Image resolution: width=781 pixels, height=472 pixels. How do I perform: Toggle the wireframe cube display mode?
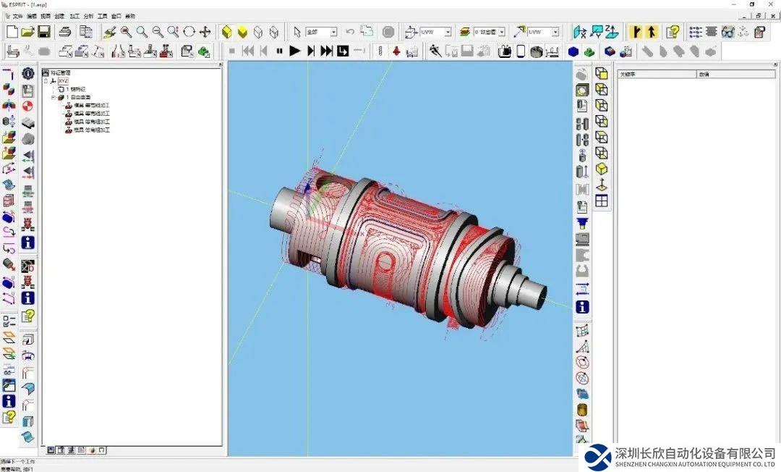pyautogui.click(x=259, y=32)
